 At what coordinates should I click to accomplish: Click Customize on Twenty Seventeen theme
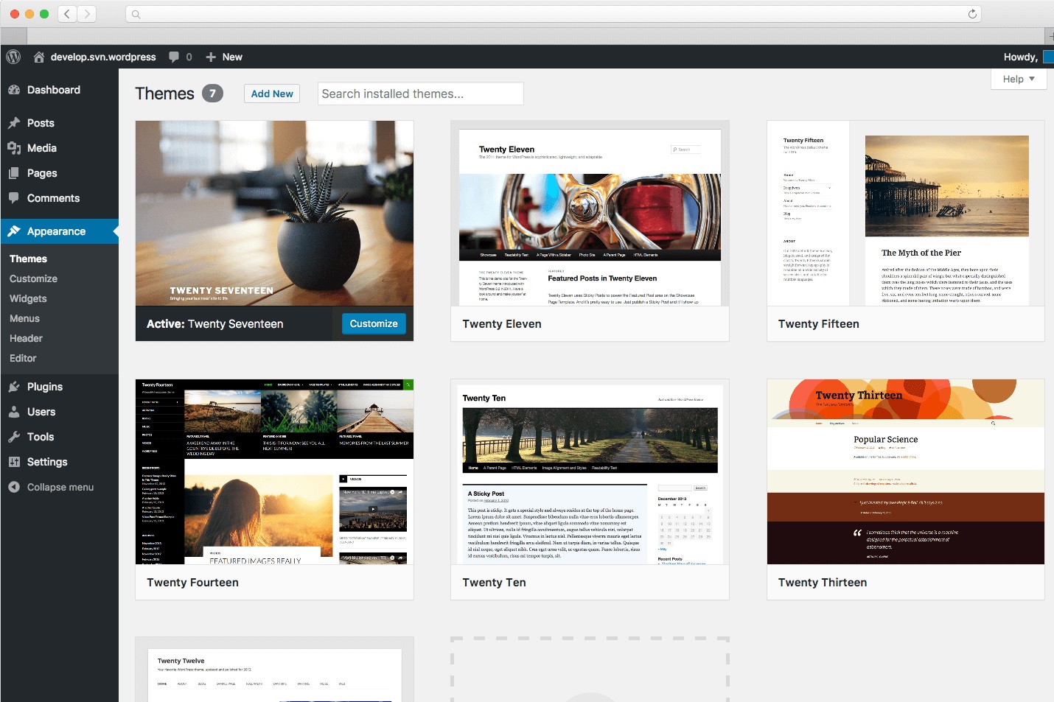[374, 323]
